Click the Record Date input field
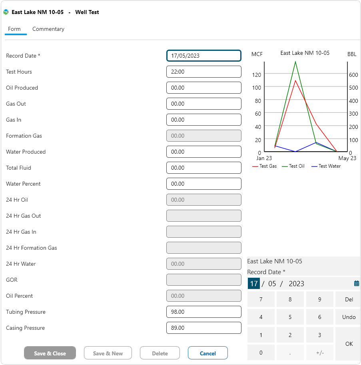The width and height of the screenshot is (361, 365). tap(203, 56)
